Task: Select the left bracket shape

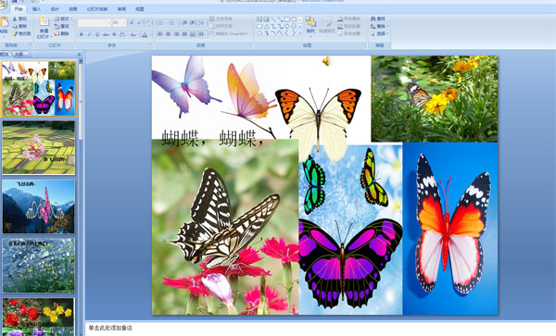Action: [287, 33]
